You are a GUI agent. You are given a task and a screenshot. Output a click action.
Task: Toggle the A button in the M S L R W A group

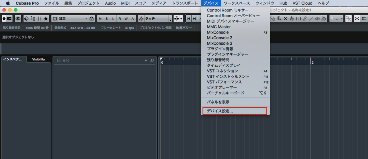click(x=133, y=19)
